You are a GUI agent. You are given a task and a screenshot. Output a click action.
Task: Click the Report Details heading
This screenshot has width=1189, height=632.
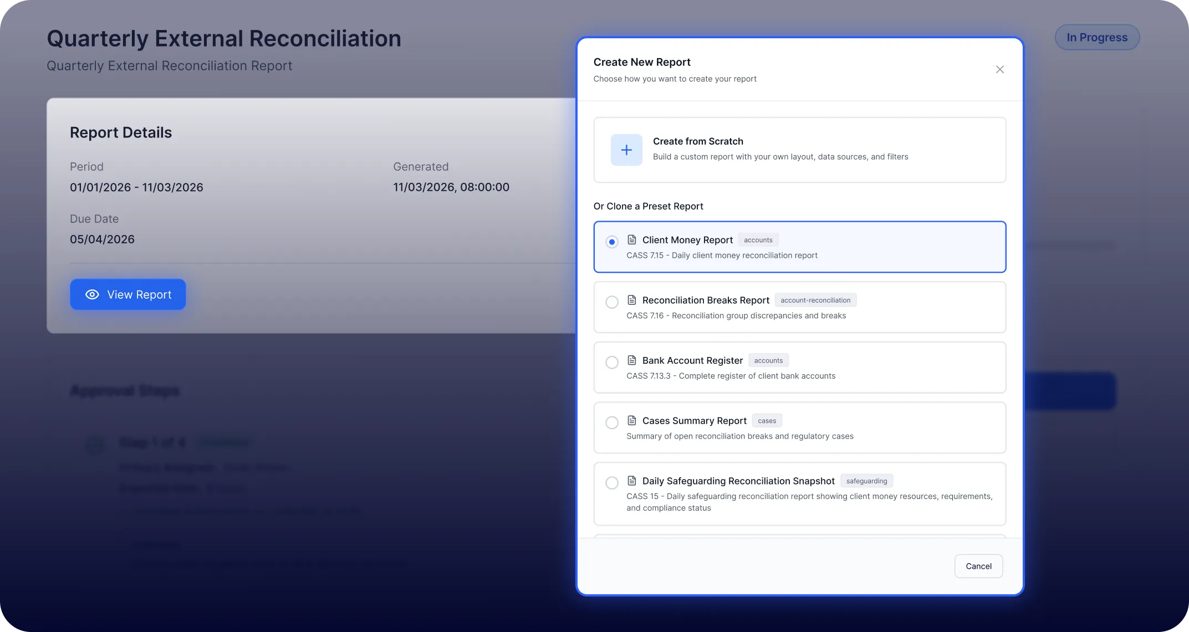click(x=121, y=132)
